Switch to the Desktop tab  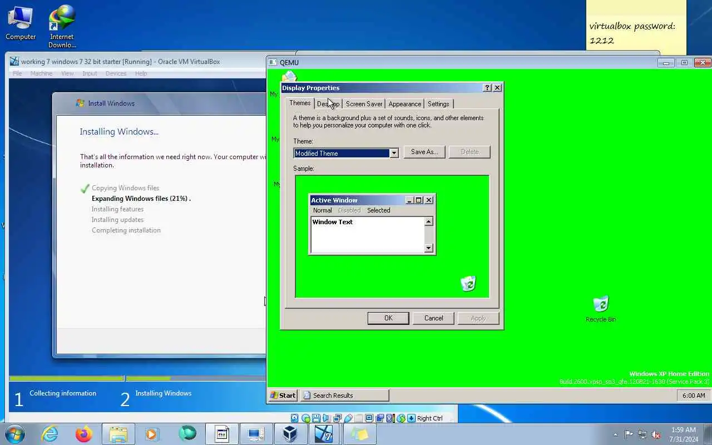[x=328, y=104]
